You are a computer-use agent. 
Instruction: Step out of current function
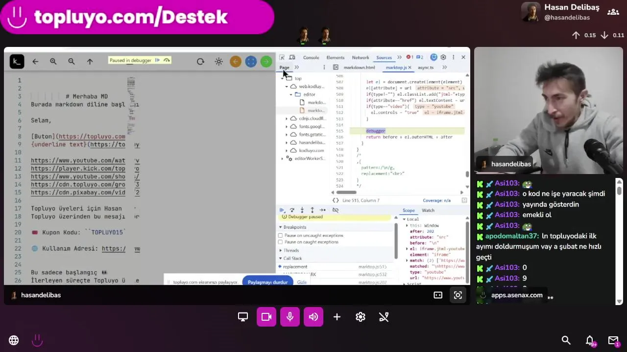(x=312, y=210)
